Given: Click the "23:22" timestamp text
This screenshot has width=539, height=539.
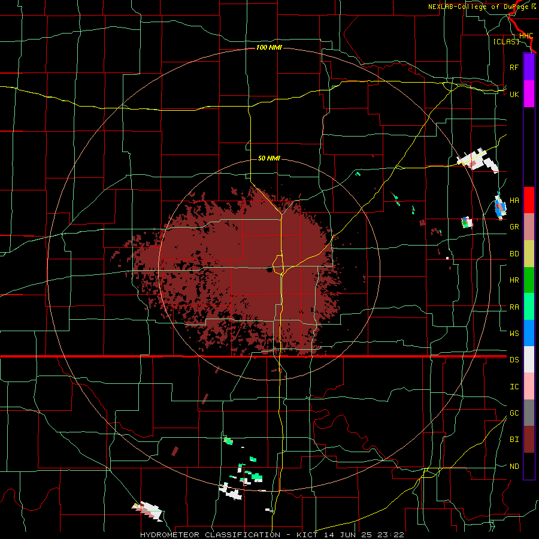Looking at the screenshot, I should [x=390, y=535].
